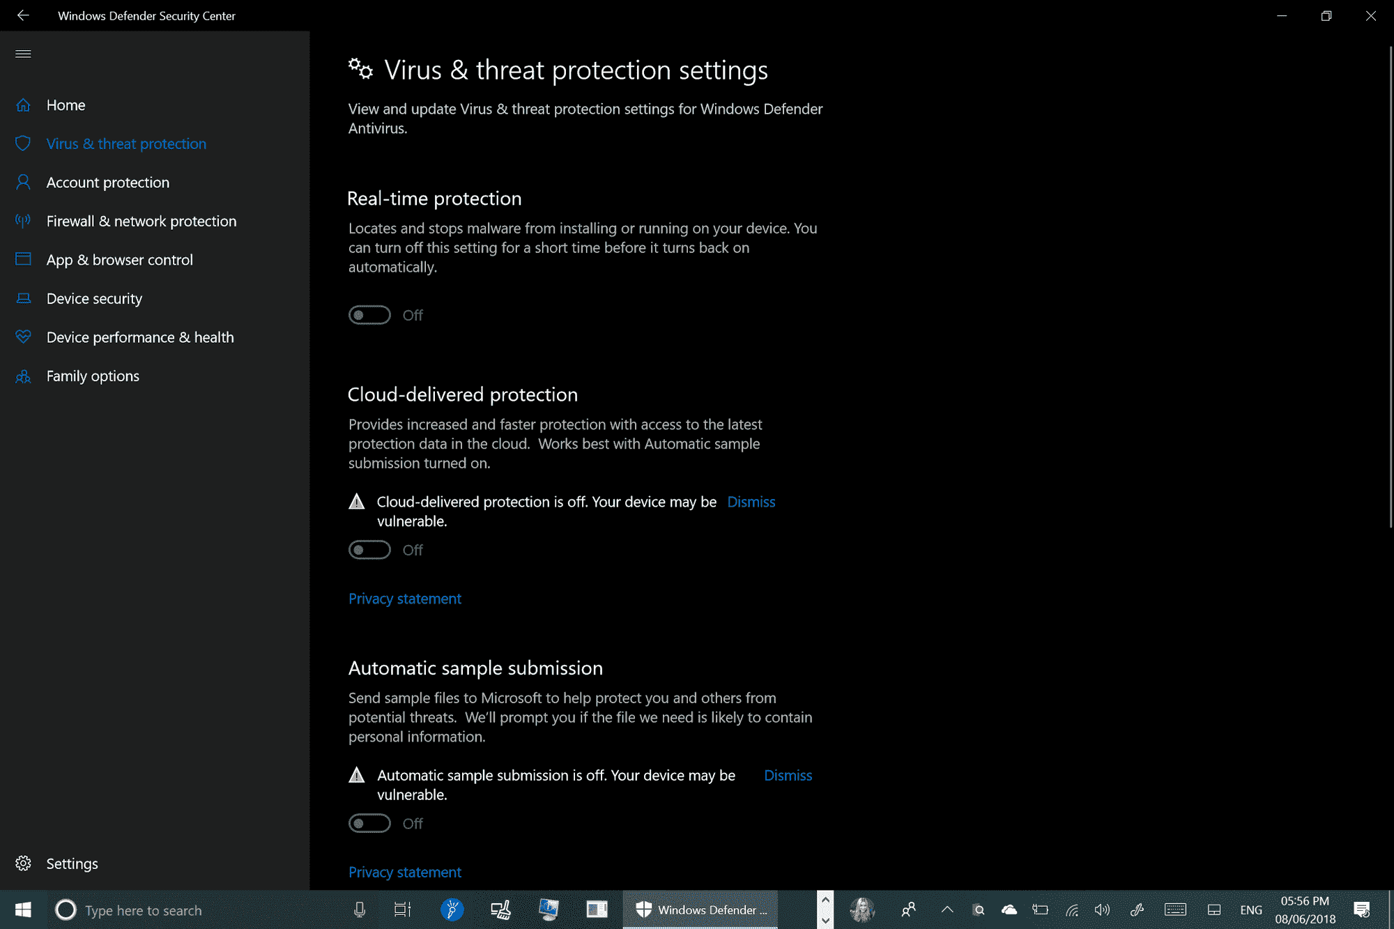
Task: Open the computer-with-broom taskbar app
Action: [500, 909]
